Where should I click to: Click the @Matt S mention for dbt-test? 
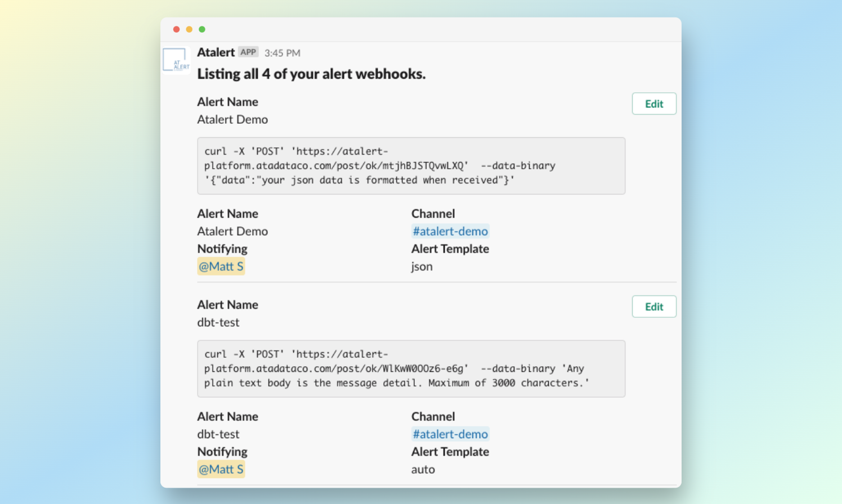(221, 470)
